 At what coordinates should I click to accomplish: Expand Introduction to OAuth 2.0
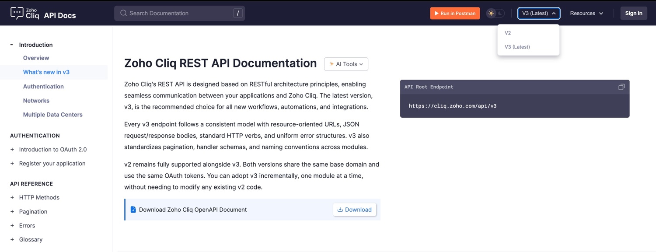pyautogui.click(x=12, y=150)
